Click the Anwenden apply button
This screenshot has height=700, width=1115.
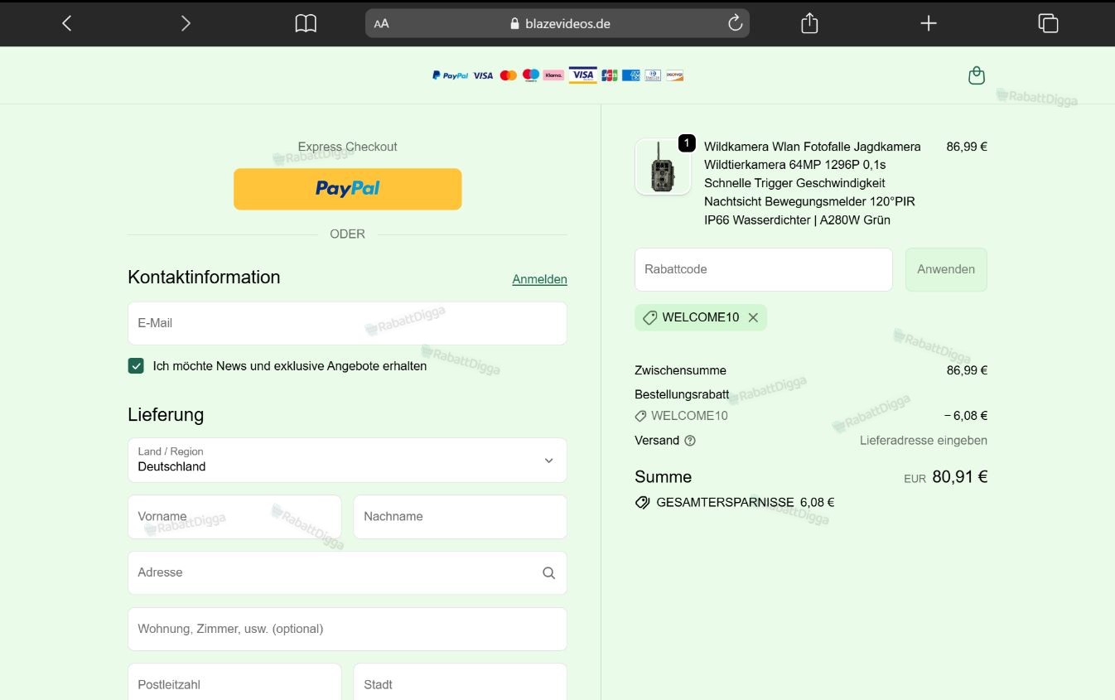[946, 269]
